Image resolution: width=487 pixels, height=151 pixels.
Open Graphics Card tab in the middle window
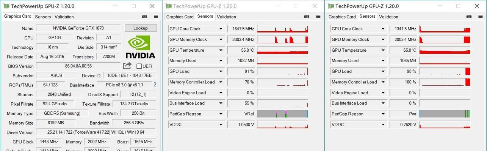click(x=180, y=17)
